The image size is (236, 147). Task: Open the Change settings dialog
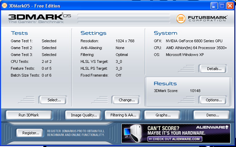pyautogui.click(x=126, y=100)
